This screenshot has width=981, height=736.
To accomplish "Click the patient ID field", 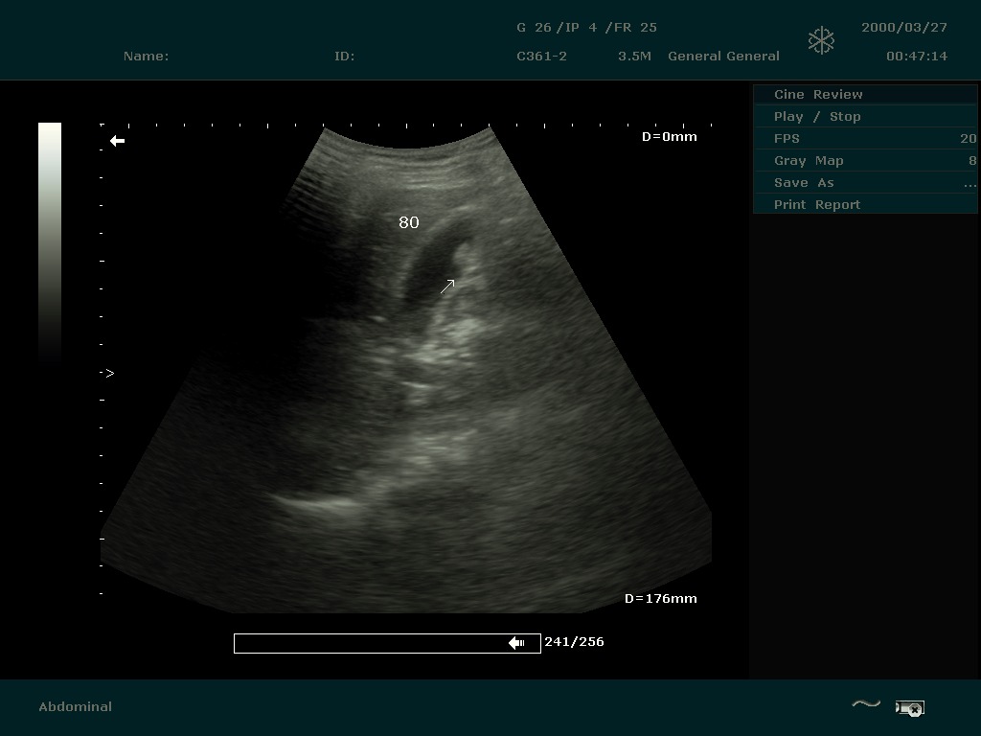I will point(345,56).
